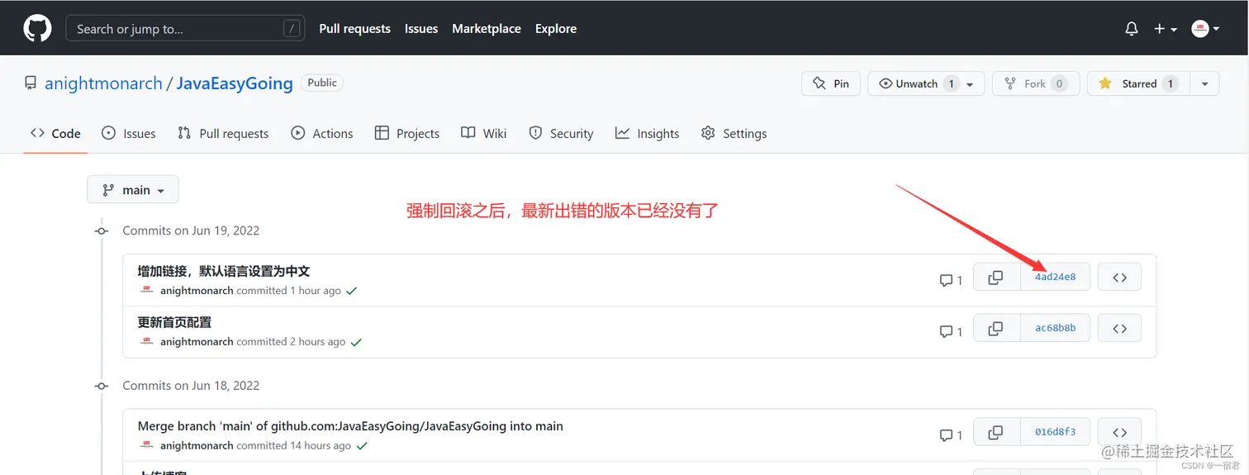View check status on Merge branch commit
Screen dimensions: 1249x475
pos(362,446)
